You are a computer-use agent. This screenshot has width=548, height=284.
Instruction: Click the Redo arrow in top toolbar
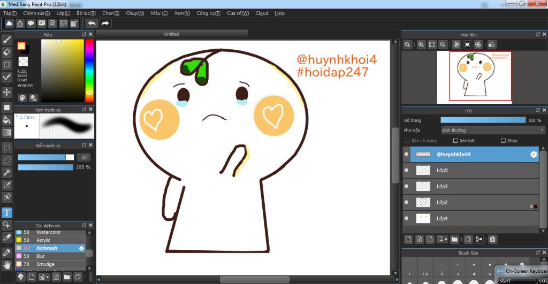pos(105,24)
